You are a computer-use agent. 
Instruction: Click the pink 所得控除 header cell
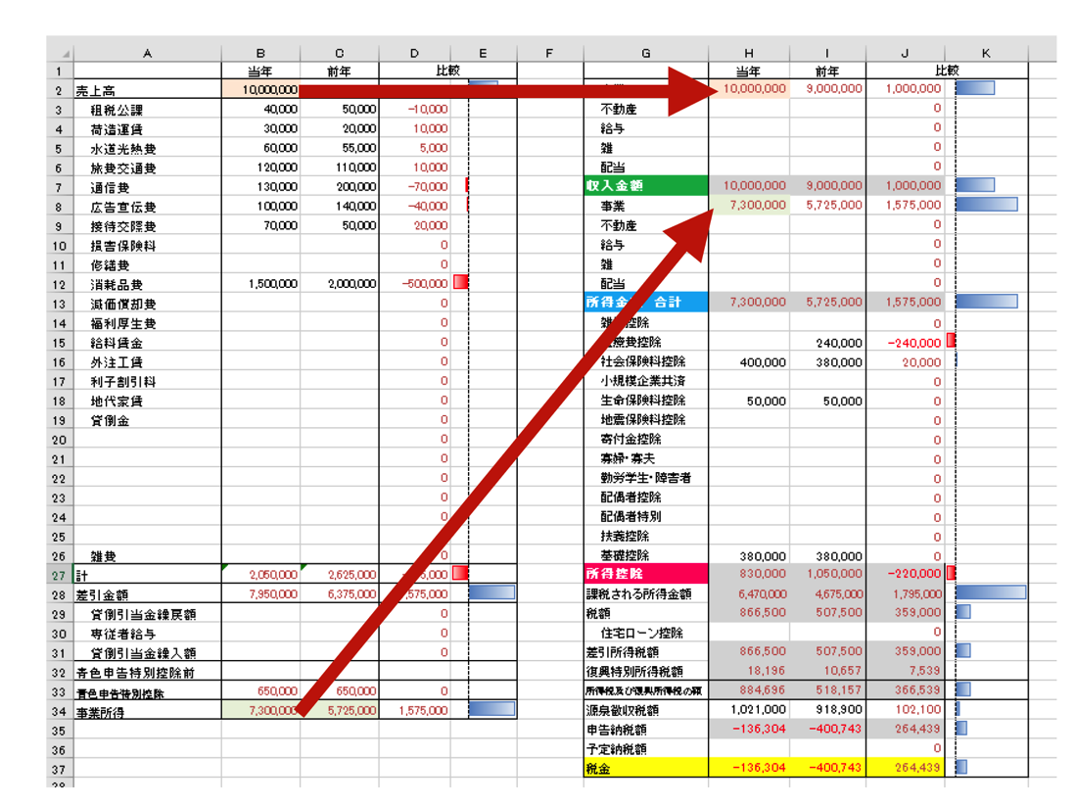click(646, 573)
